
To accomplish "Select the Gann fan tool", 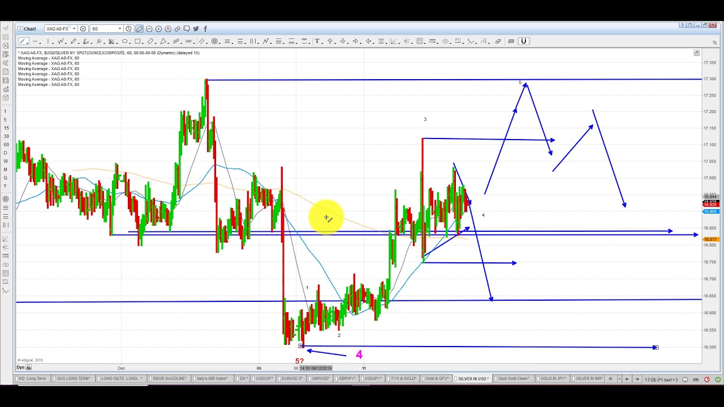I will tap(111, 41).
